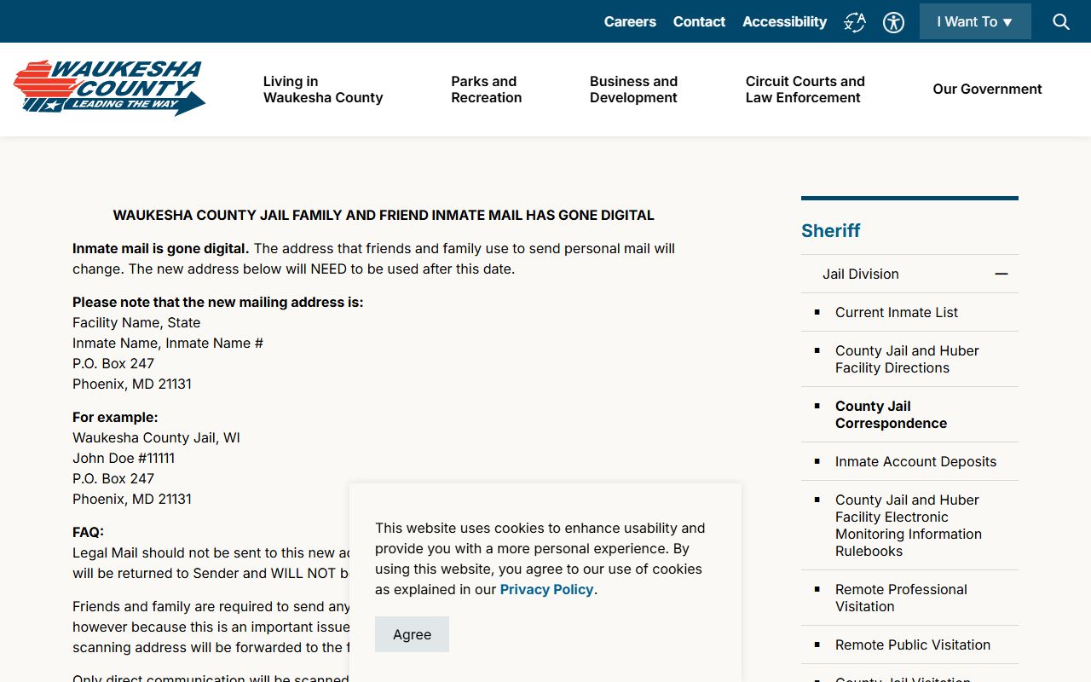This screenshot has height=682, width=1091.
Task: Open the Sheriff sidebar heading
Action: click(831, 231)
